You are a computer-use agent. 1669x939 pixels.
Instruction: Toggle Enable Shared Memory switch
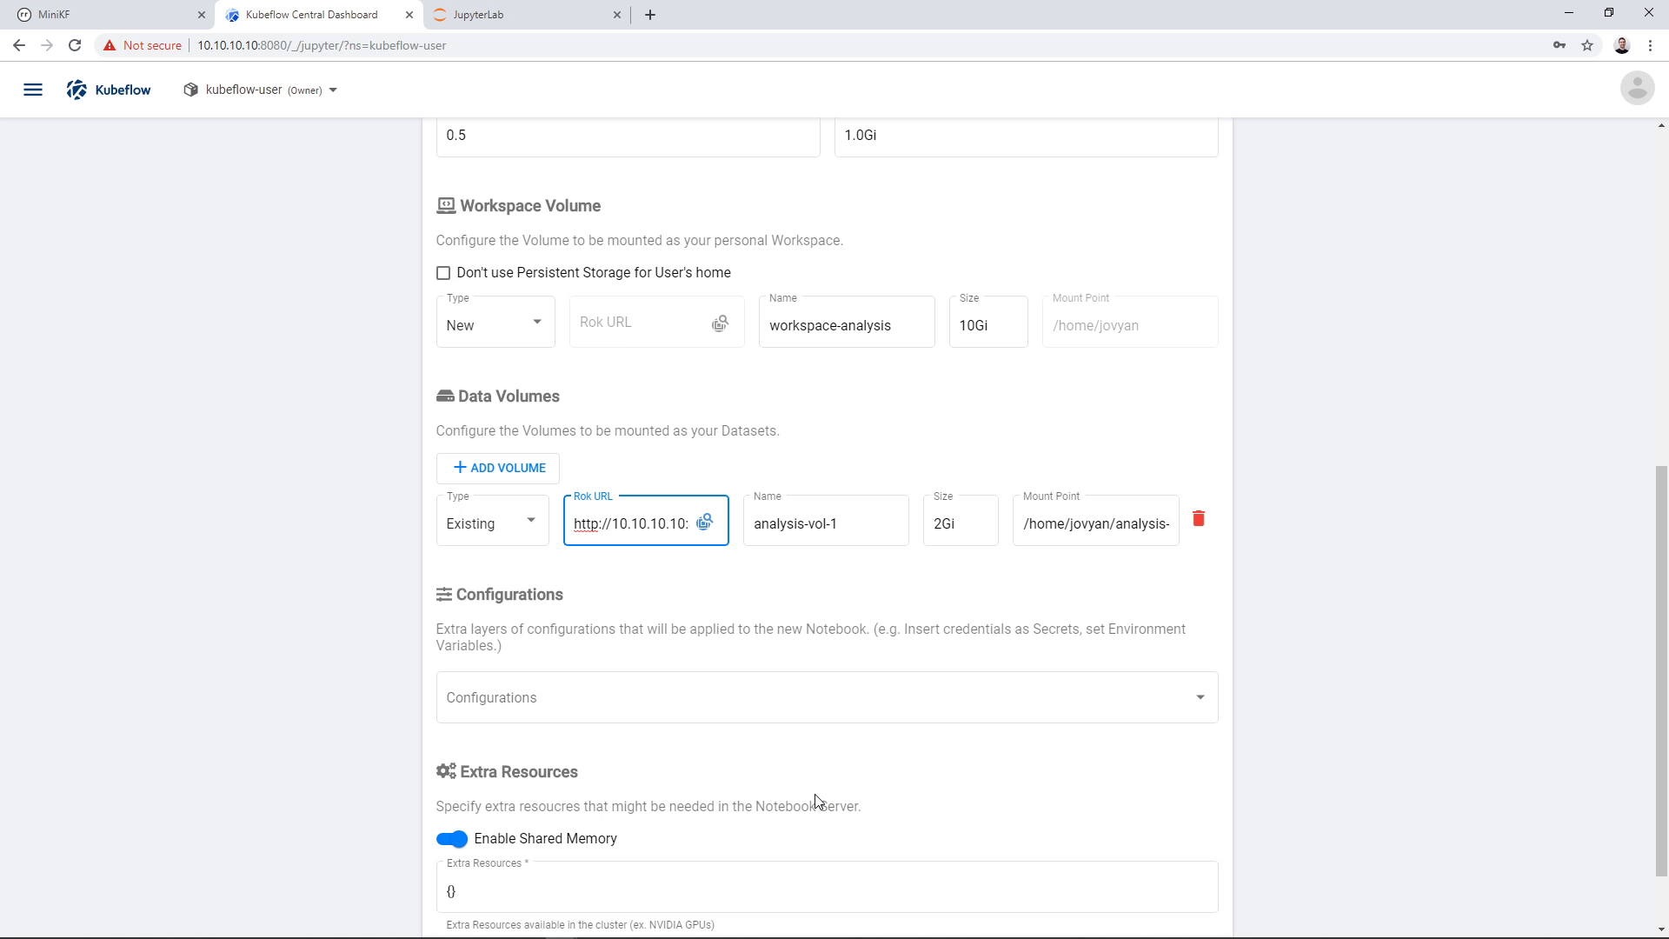point(452,839)
